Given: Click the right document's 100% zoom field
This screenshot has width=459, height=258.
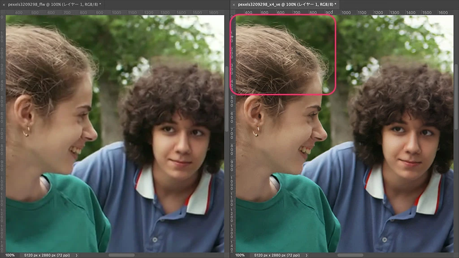Looking at the screenshot, I should (240, 255).
